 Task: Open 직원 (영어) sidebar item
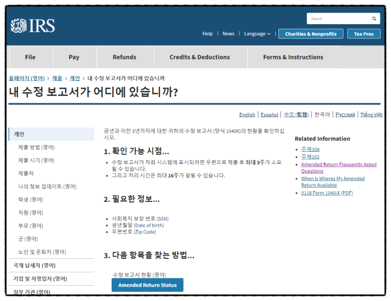coord(31,212)
